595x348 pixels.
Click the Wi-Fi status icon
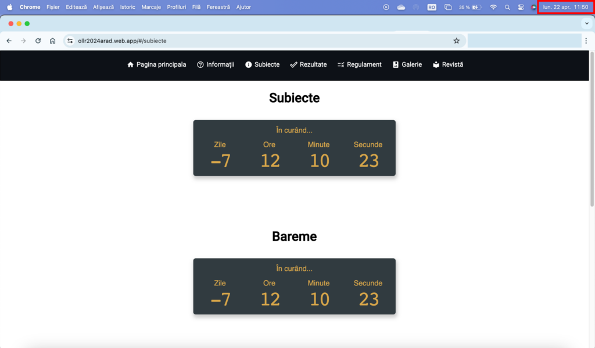point(493,7)
